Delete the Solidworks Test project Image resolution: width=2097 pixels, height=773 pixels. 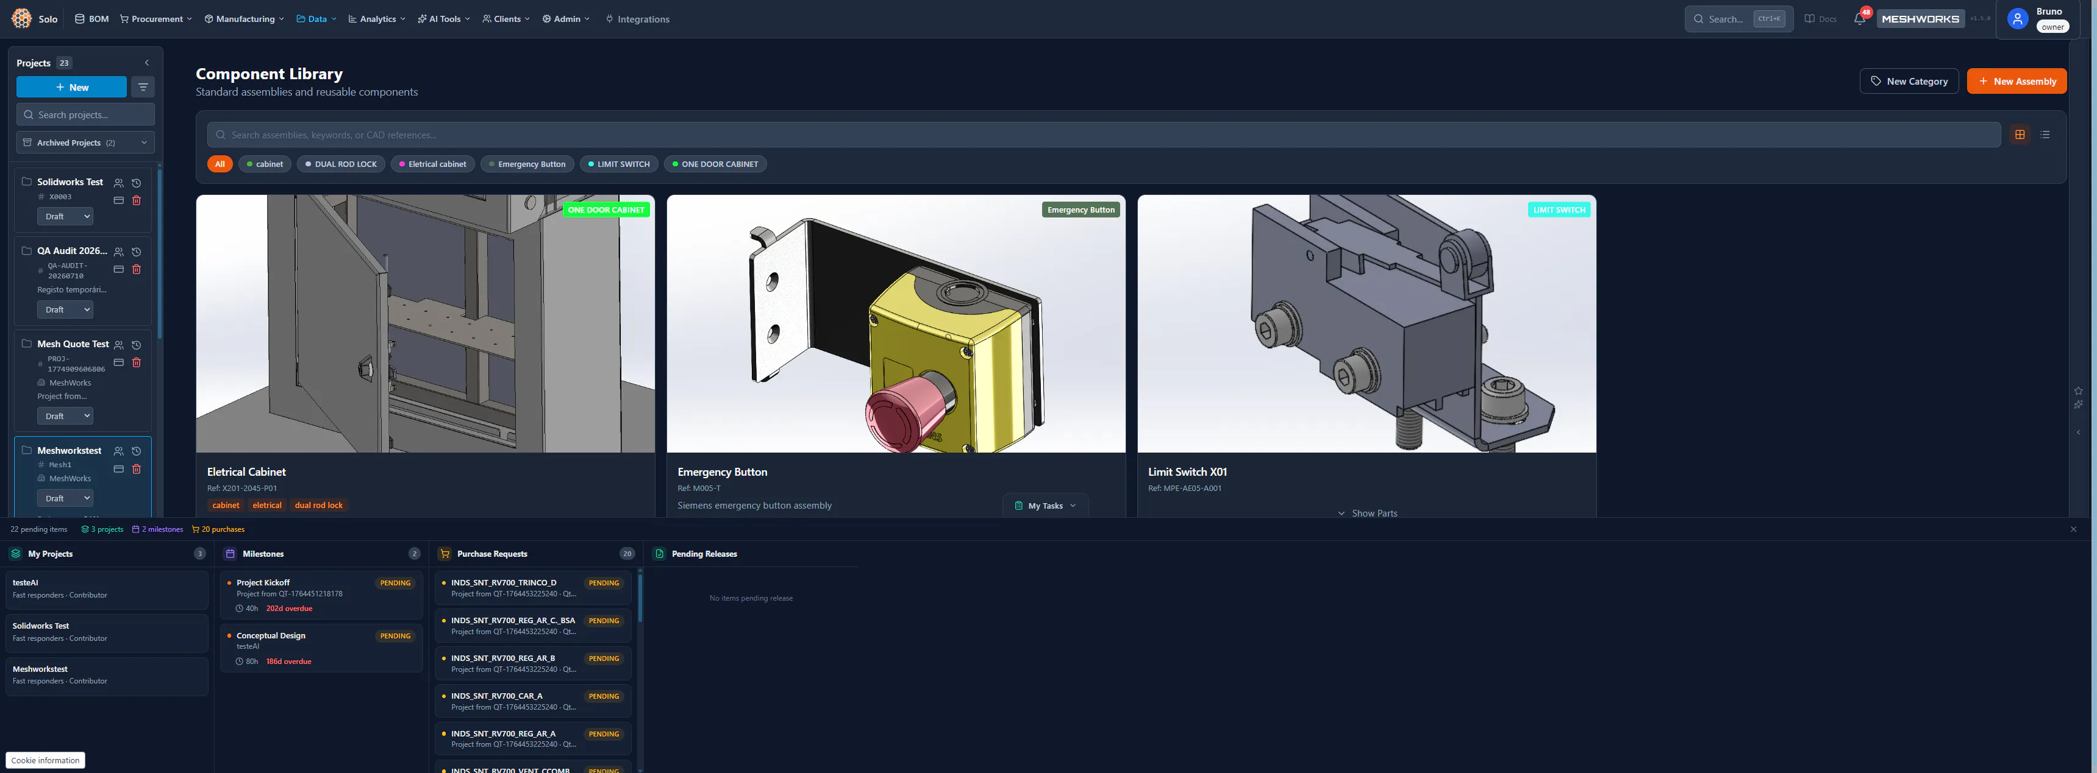tap(137, 200)
